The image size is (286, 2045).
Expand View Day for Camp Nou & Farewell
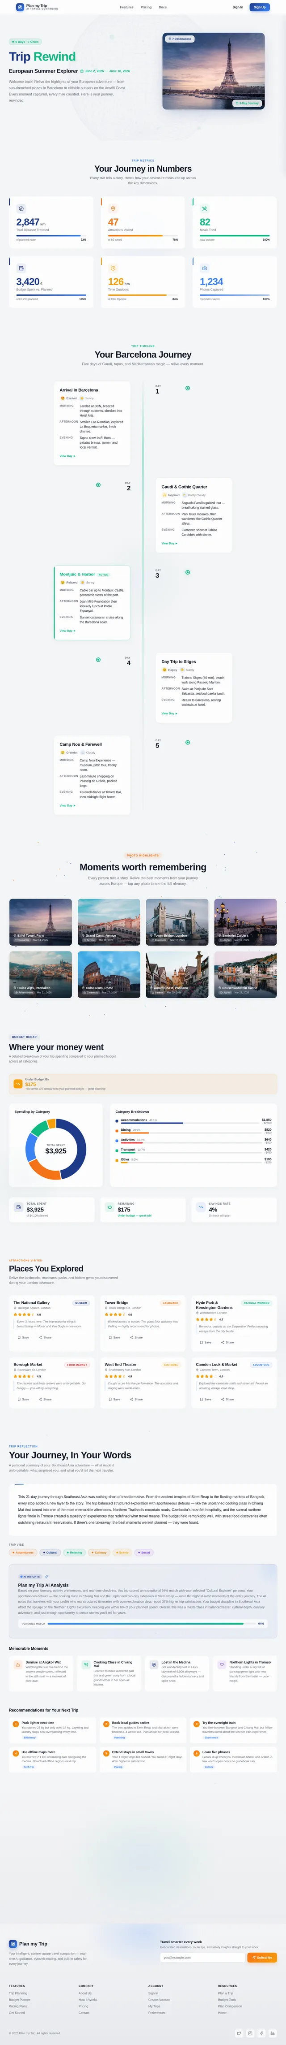click(67, 805)
